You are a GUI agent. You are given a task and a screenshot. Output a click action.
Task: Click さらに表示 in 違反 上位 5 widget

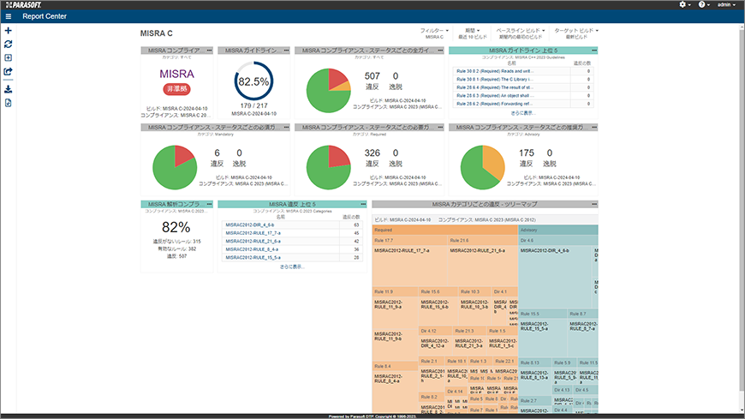click(292, 266)
